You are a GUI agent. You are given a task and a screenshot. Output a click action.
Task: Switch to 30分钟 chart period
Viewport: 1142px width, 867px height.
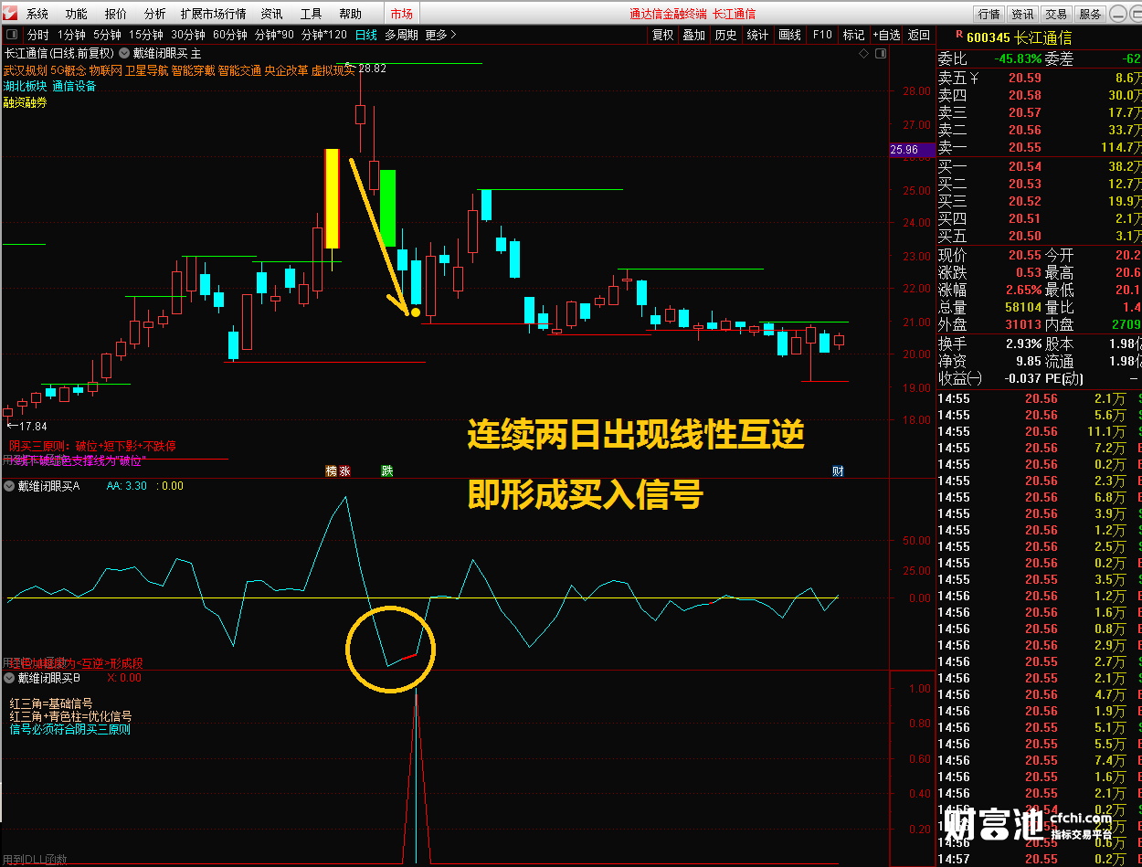(188, 35)
